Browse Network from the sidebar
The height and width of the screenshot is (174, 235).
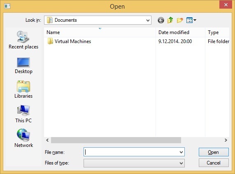(23, 138)
